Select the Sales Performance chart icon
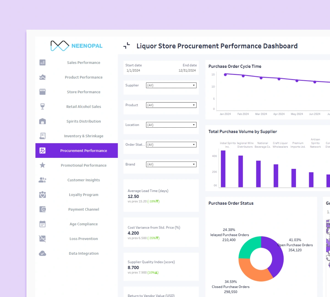330x297 pixels. pos(43,62)
